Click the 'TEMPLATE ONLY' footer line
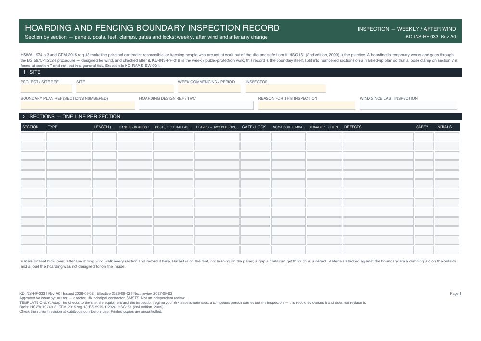Viewport: 481px width, 341px height. pos(193,303)
